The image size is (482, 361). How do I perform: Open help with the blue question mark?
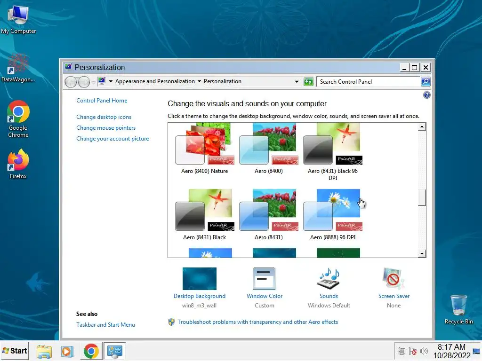tap(426, 95)
